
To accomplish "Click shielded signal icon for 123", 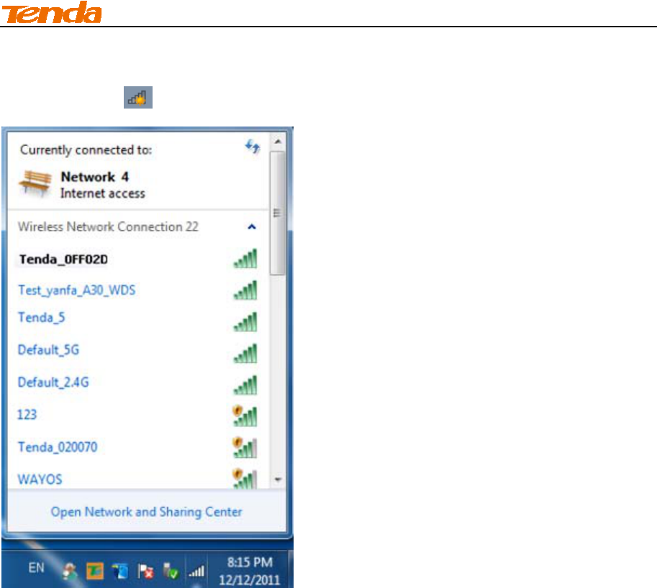I will click(x=245, y=416).
